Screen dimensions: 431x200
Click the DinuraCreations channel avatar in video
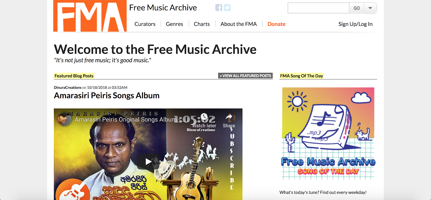[65, 119]
